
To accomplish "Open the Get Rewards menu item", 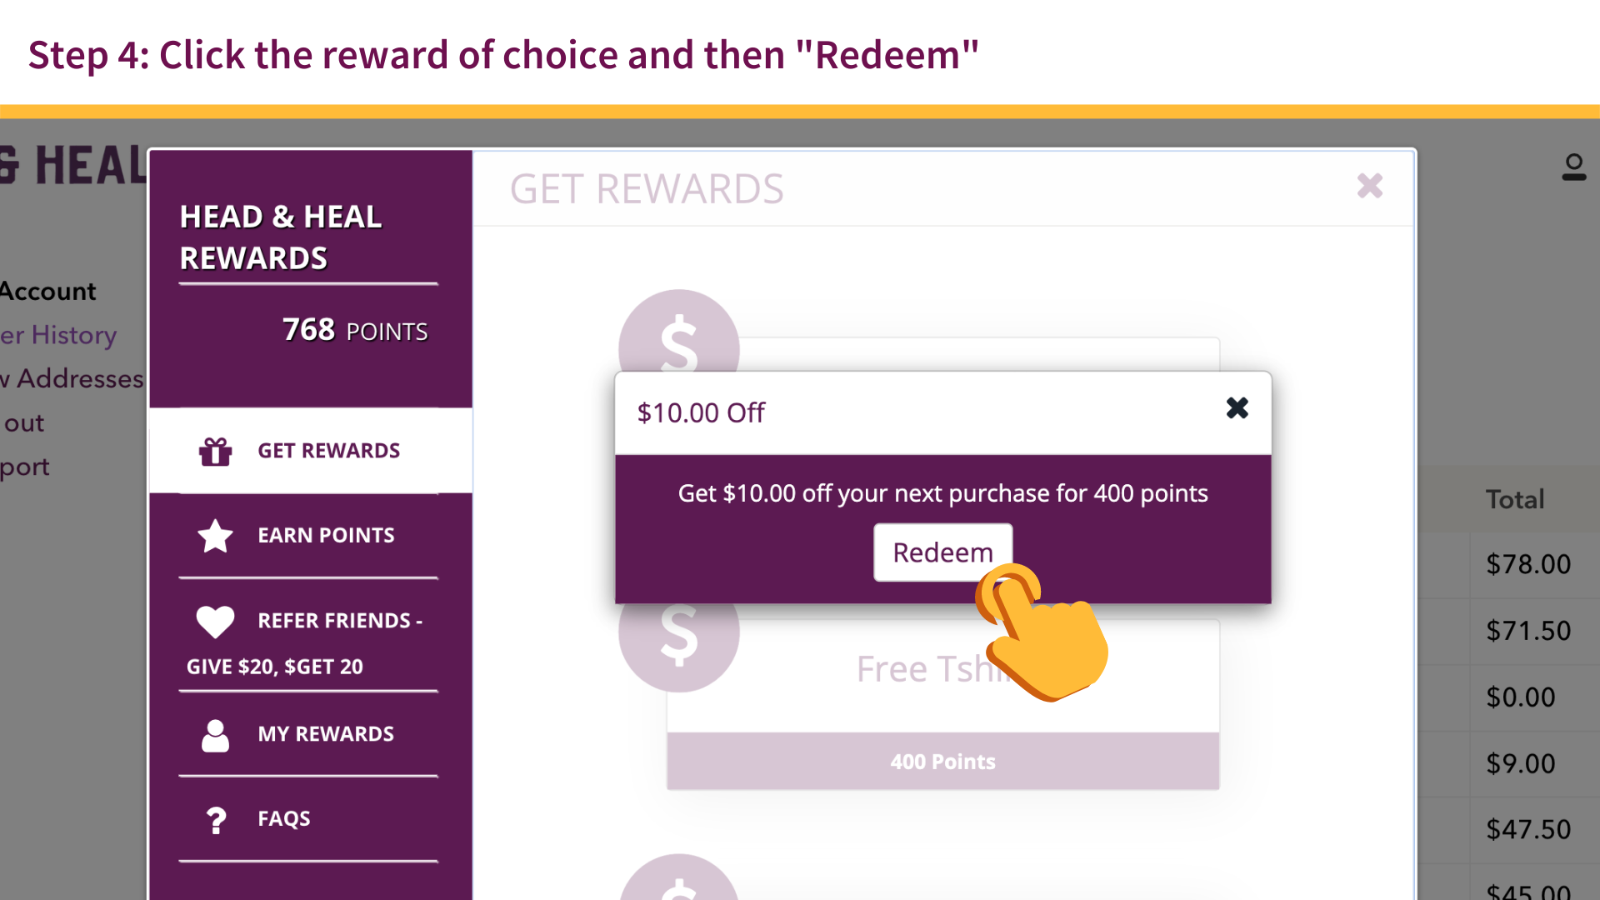I will click(x=328, y=451).
